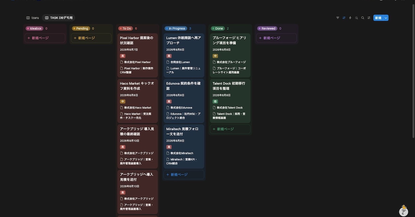Click page icon next to 合同会社Lumen
The width and height of the screenshot is (415, 217).
point(168,62)
